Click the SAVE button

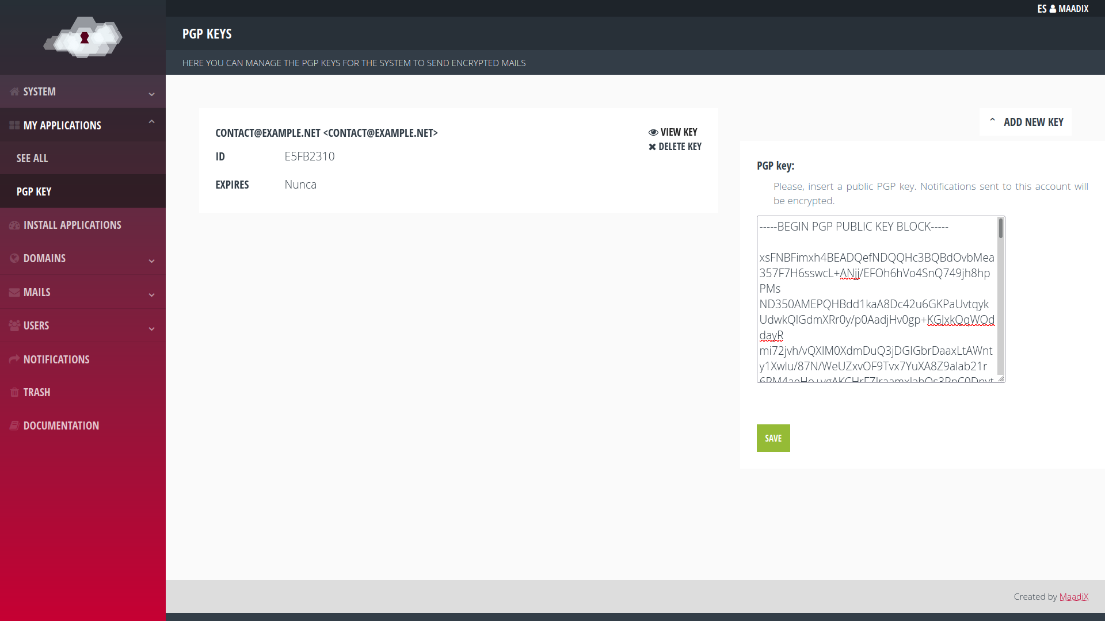coord(773,438)
